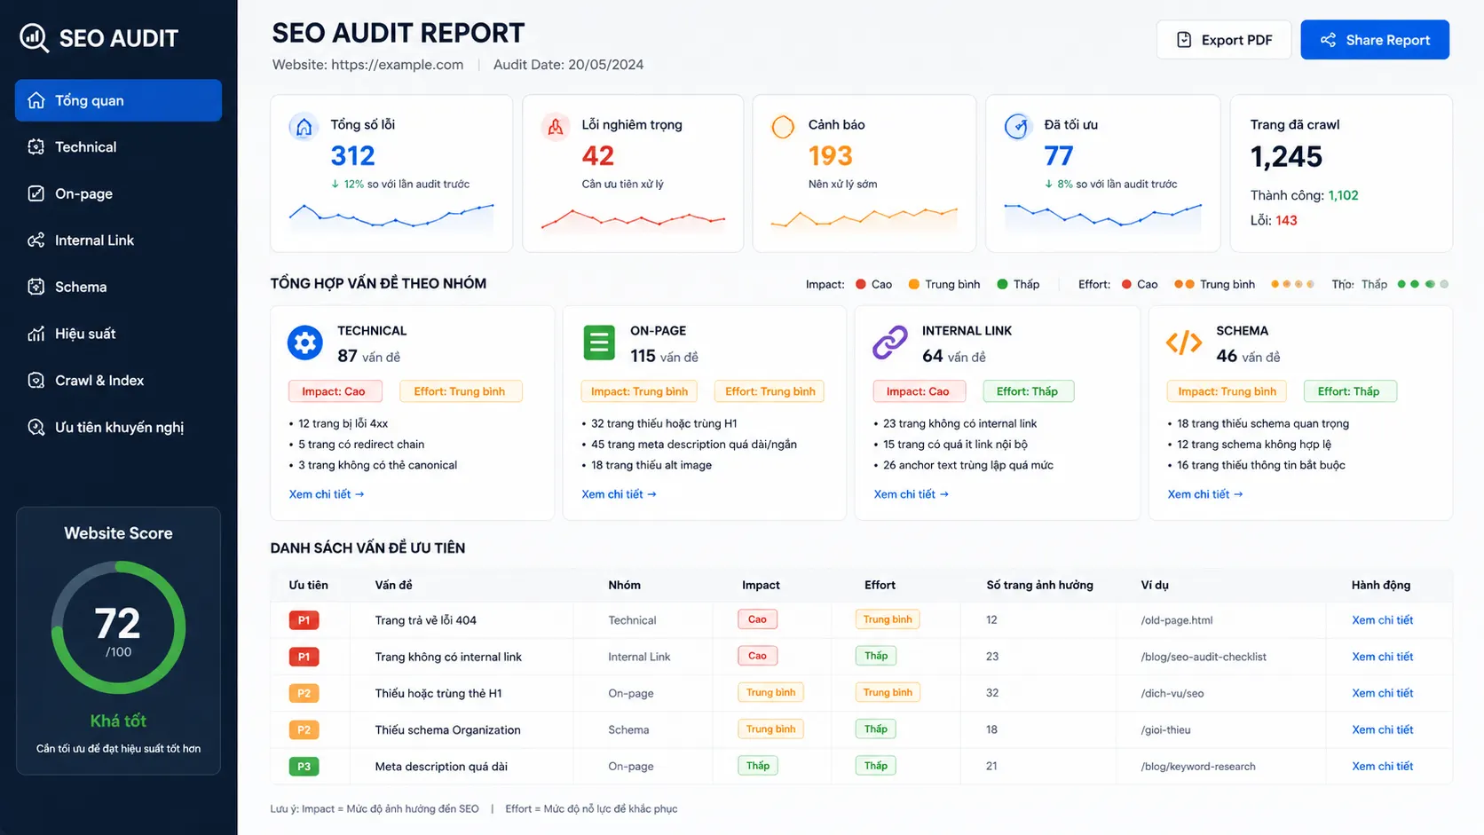Click the /old-page.html example
Image resolution: width=1484 pixels, height=835 pixels.
pyautogui.click(x=1177, y=620)
